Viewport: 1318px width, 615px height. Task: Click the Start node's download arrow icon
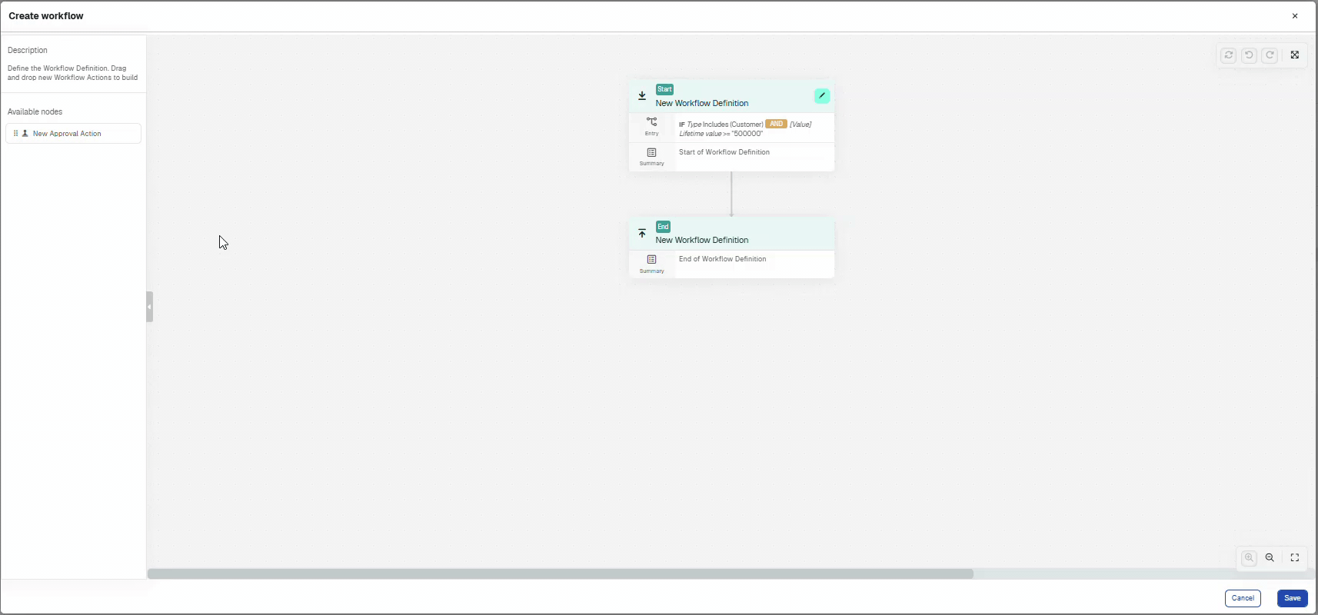[642, 96]
